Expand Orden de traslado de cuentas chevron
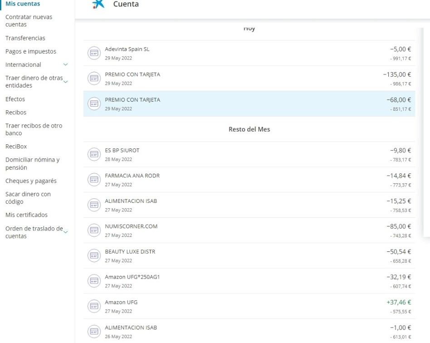Image resolution: width=430 pixels, height=343 pixels. click(x=65, y=232)
